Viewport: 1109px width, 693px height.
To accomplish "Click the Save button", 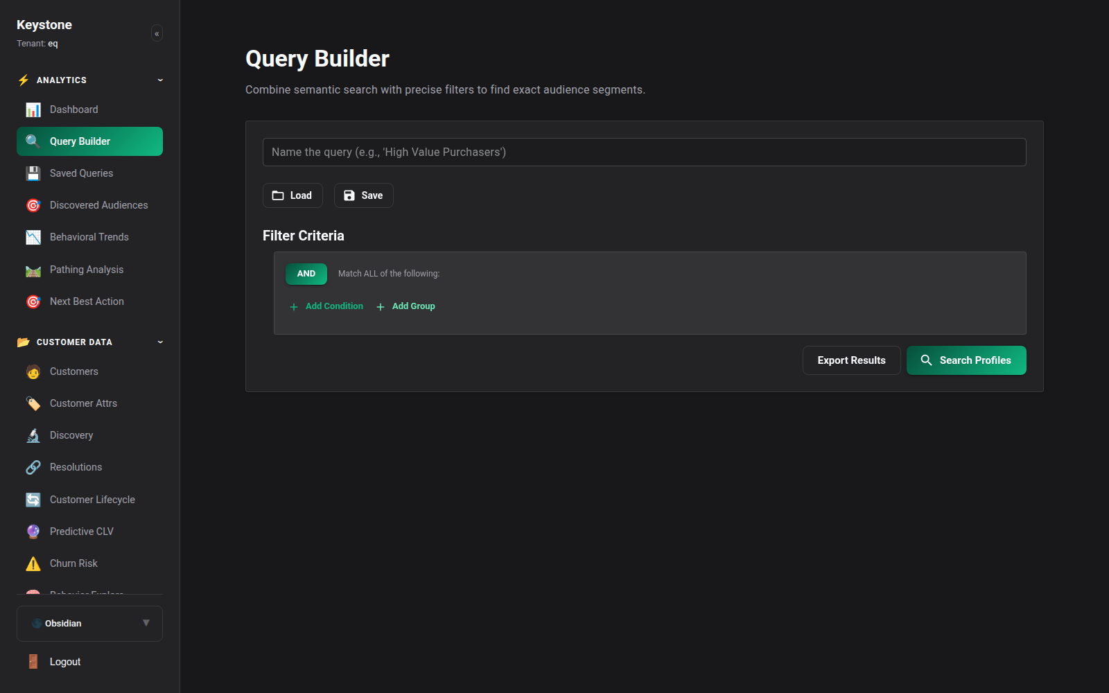I will [364, 195].
